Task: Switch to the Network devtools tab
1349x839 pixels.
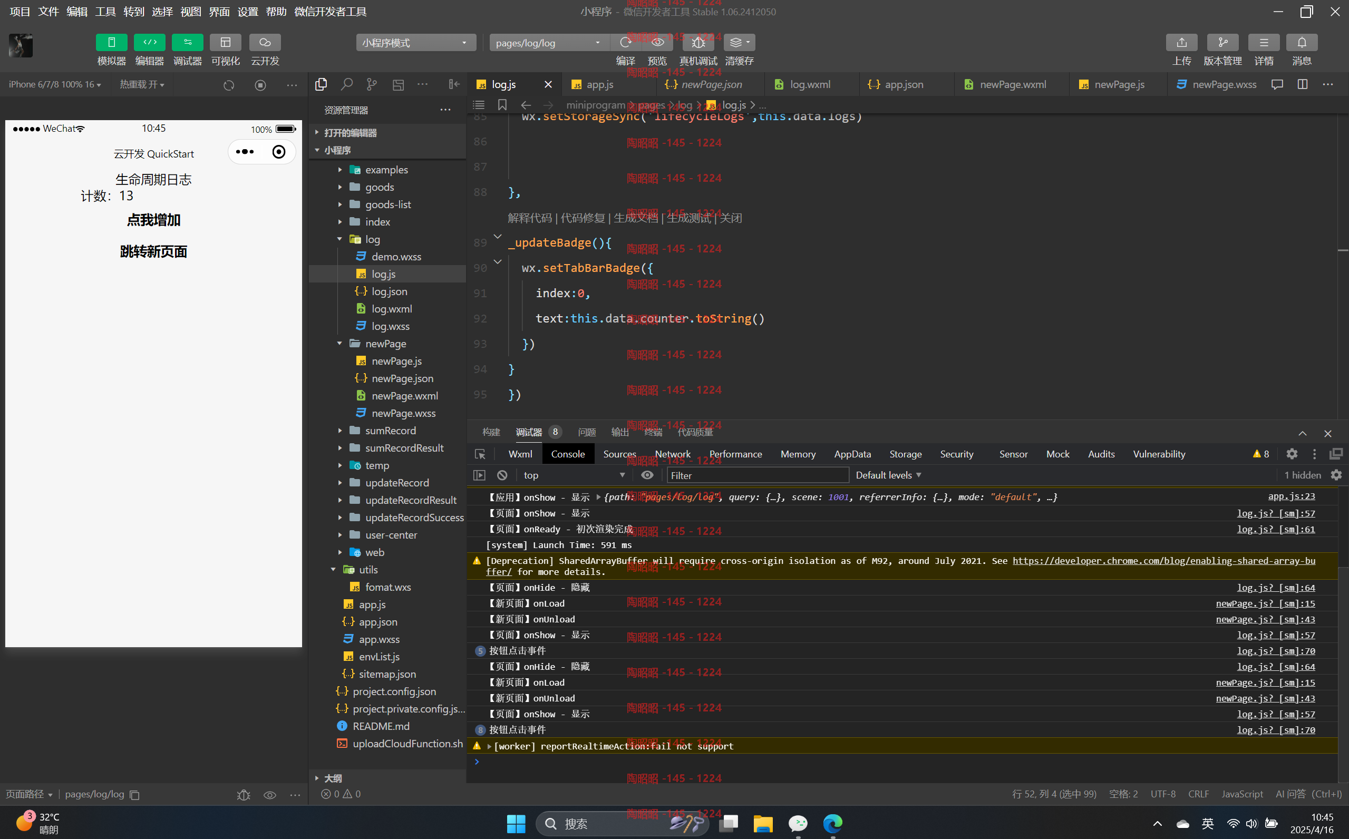Action: 673,454
